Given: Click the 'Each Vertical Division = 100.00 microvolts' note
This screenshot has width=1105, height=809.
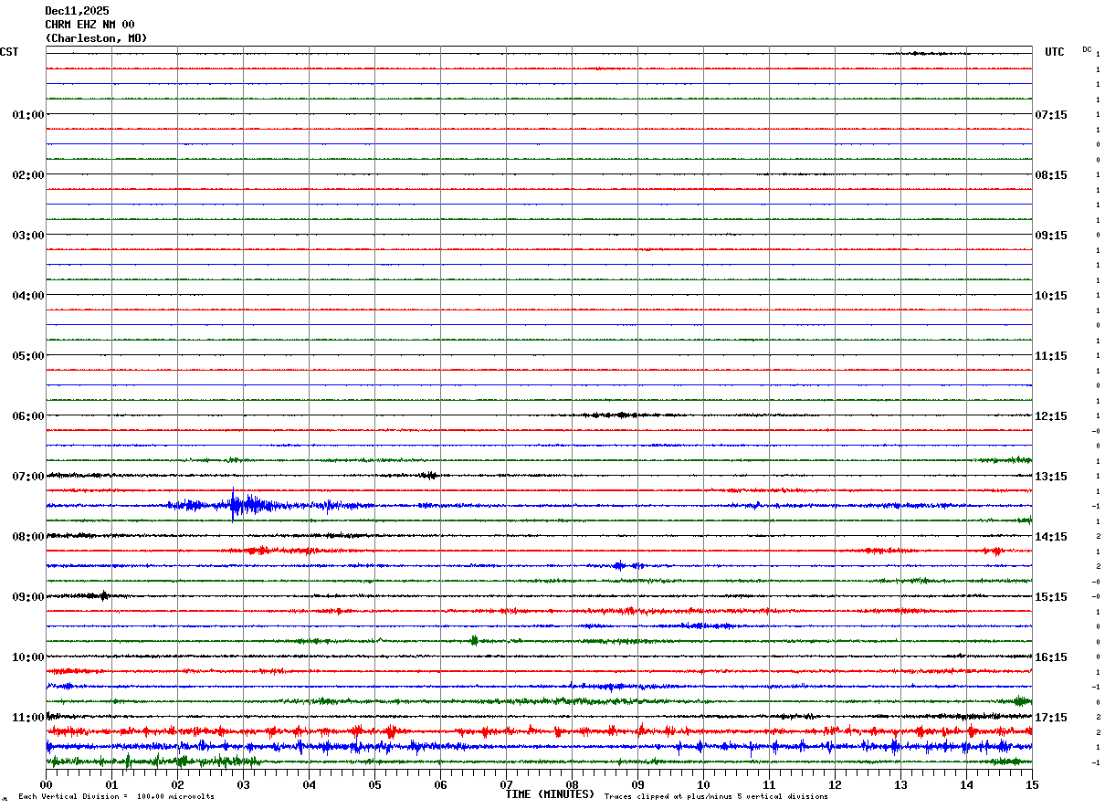Looking at the screenshot, I should point(116,796).
